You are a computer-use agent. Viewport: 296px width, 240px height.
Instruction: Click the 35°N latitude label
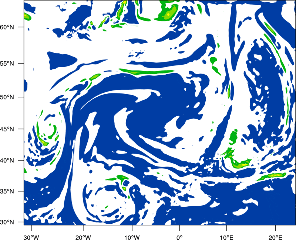click(7, 191)
